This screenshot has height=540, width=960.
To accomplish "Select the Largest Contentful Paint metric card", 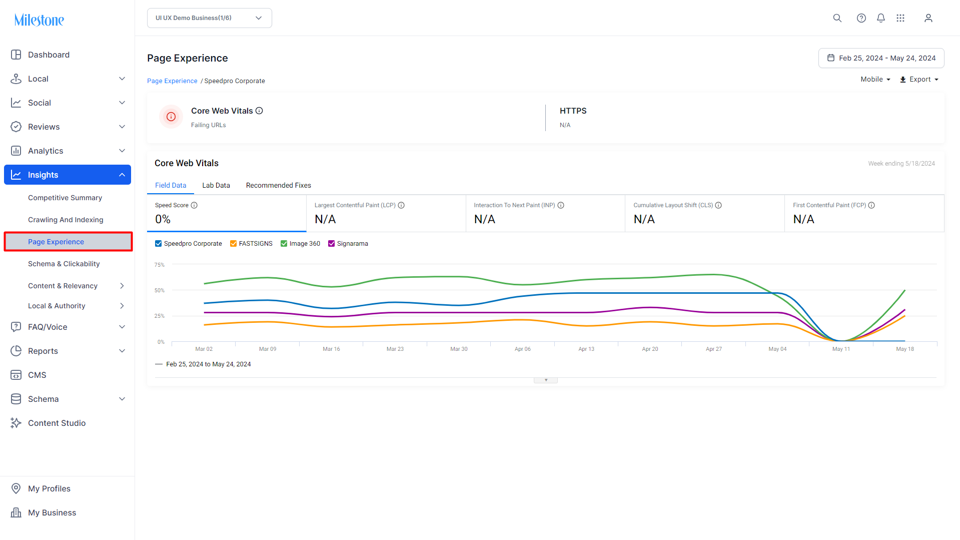I will coord(386,213).
